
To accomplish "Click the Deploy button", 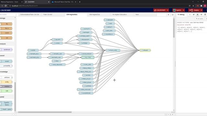I will 194,10.
